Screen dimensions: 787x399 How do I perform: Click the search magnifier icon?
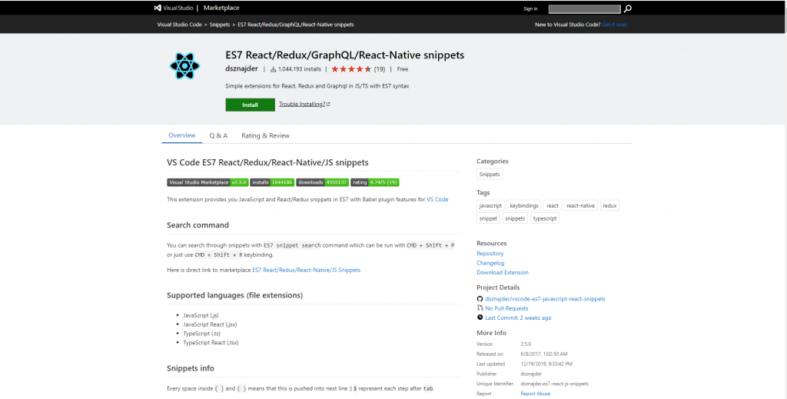point(627,8)
